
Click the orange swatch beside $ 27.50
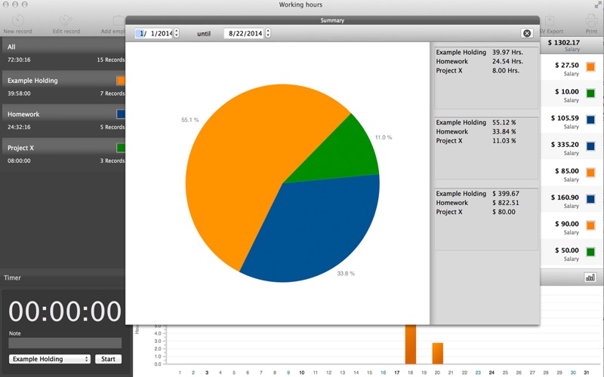pyautogui.click(x=590, y=67)
